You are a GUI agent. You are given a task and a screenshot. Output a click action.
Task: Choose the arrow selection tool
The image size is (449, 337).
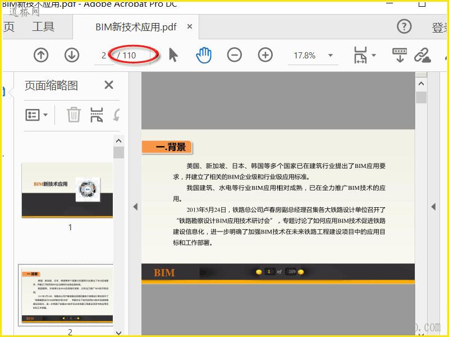tap(173, 55)
